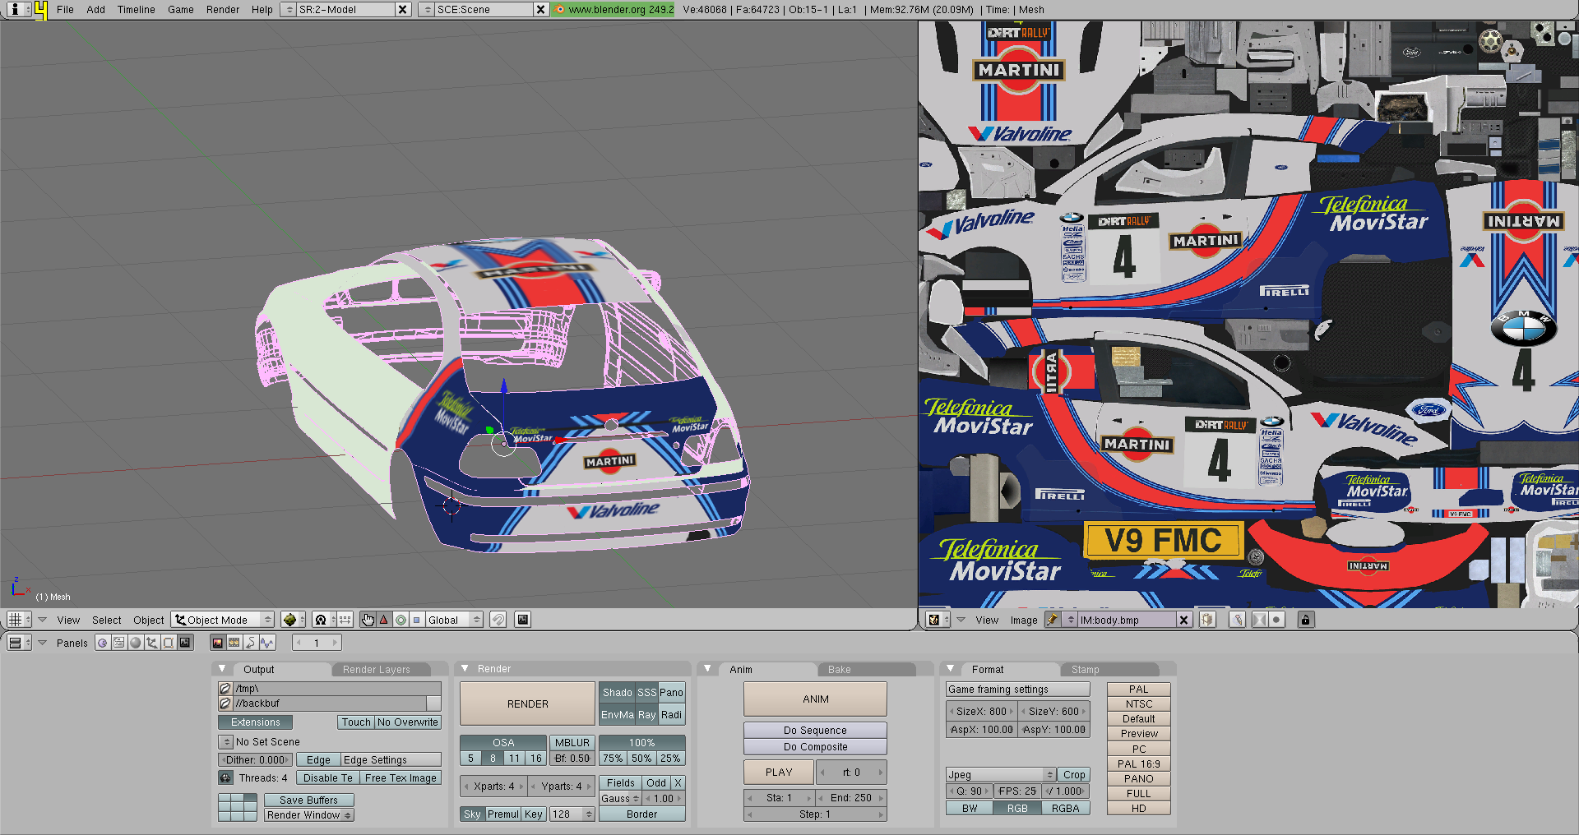
Task: Enable the Radi radiosity option
Action: [x=672, y=715]
